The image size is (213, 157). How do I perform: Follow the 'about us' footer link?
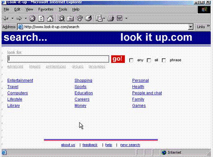(68, 145)
